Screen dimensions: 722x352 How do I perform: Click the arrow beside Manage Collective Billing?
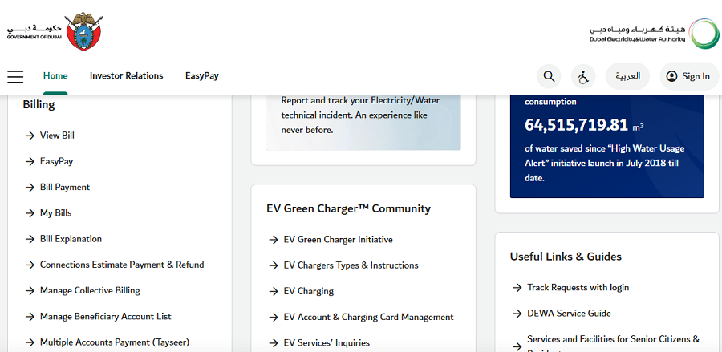point(30,291)
